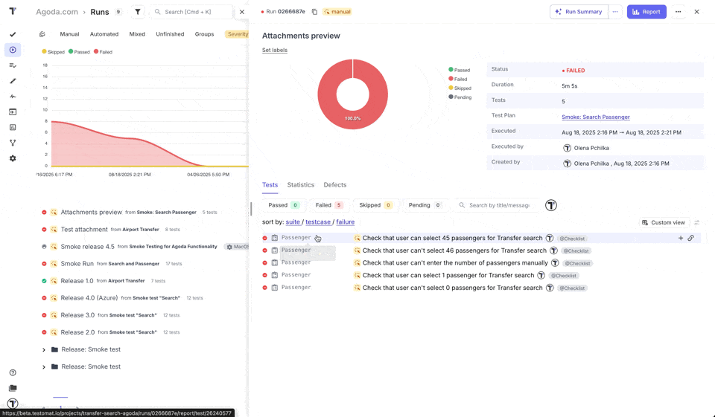This screenshot has width=715, height=417.
Task: Toggle the Passed filter in tests list
Action: coord(283,205)
